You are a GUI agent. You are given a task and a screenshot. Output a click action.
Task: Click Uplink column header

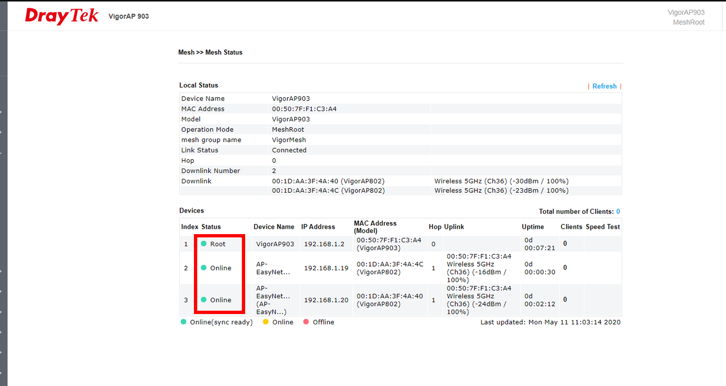click(x=454, y=227)
